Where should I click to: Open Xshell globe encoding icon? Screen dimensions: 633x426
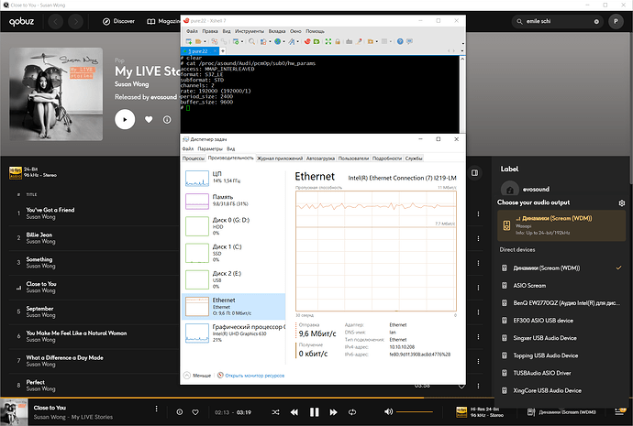click(x=277, y=41)
